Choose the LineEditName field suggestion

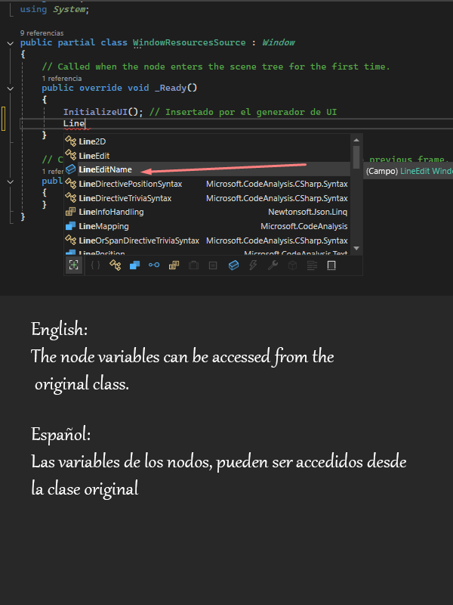pyautogui.click(x=207, y=169)
